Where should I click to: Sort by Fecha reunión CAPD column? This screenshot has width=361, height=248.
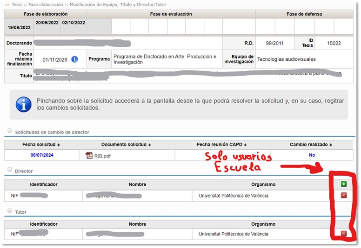[221, 145]
